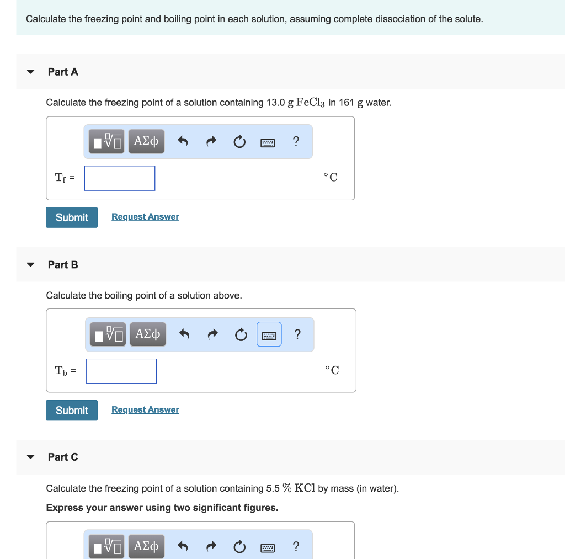
Task: Click inside the Tf answer field
Action: click(x=119, y=178)
